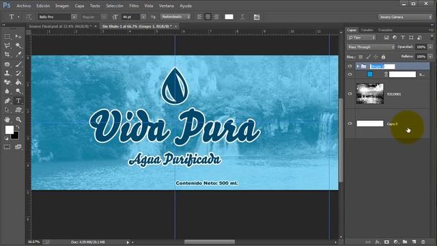Viewport: 437px width, 246px height.
Task: Toggle Quick Mask mode
Action: [x=8, y=147]
